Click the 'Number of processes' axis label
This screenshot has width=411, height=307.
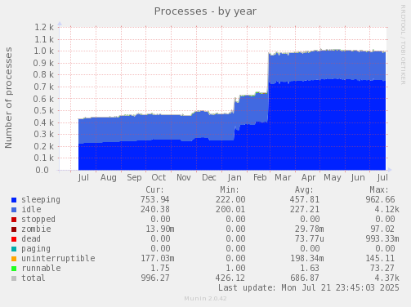click(x=8, y=98)
